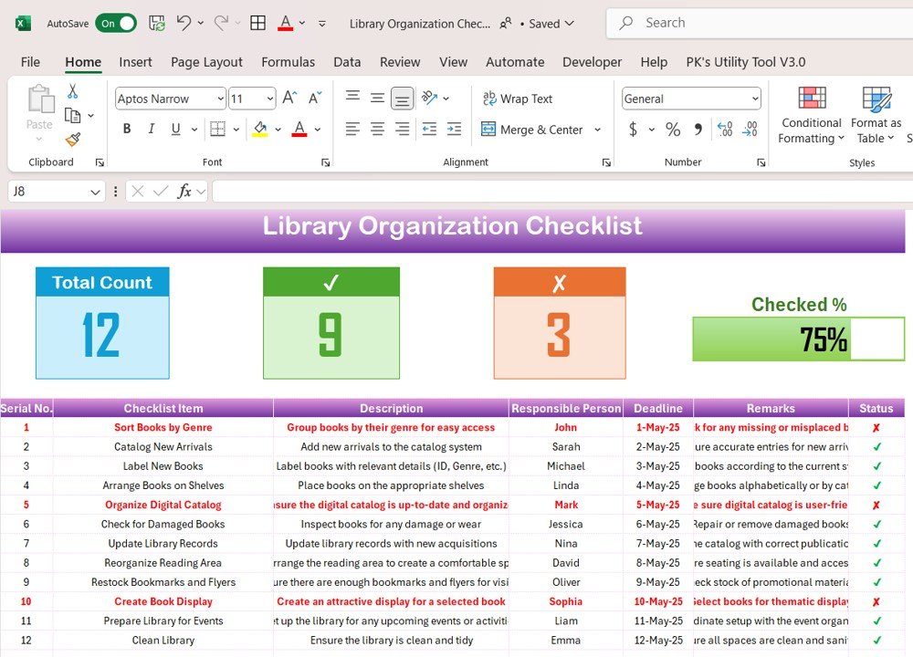
Task: Center text horizontally in the cell
Action: click(x=377, y=129)
